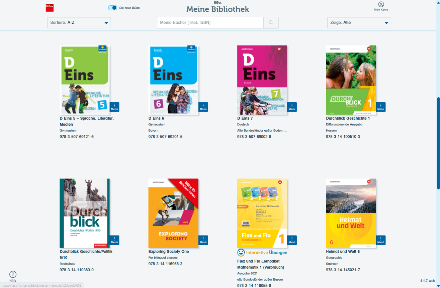Open the Menü button for Durchblick Geschichte/Politik 9/10
The height and width of the screenshot is (288, 440).
114,240
